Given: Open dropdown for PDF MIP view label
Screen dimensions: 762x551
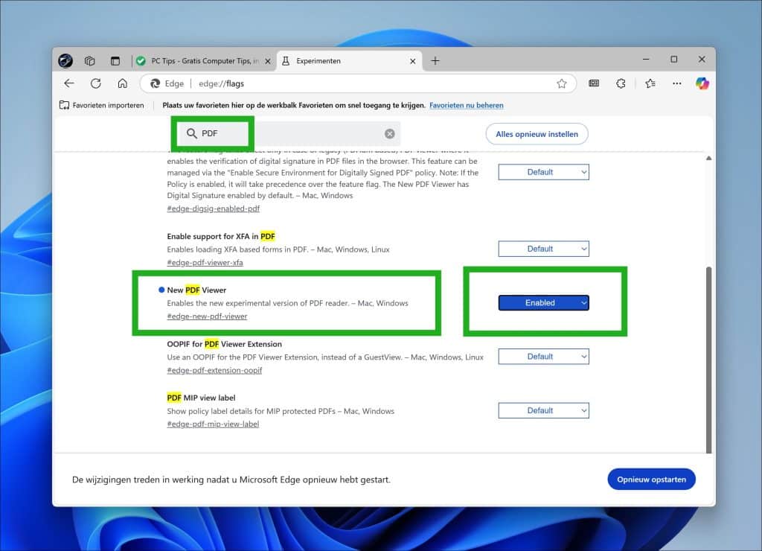Looking at the screenshot, I should 543,410.
